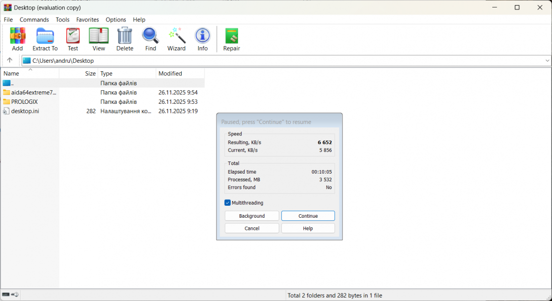
Task: Cancel the paused operation
Action: point(252,228)
